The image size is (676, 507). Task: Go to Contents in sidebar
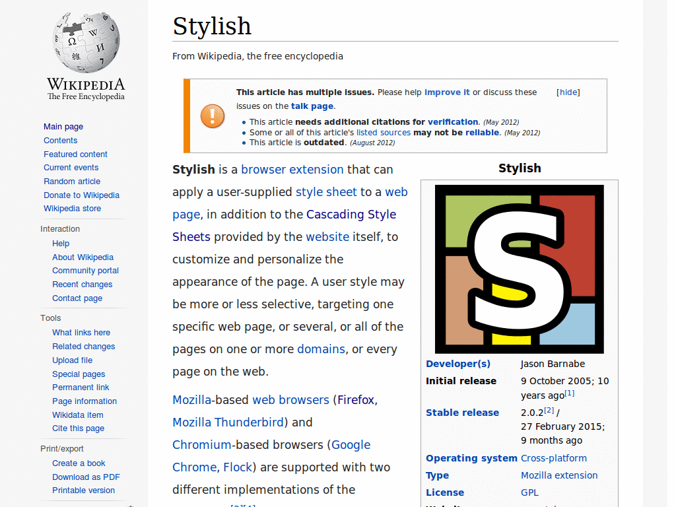(60, 141)
